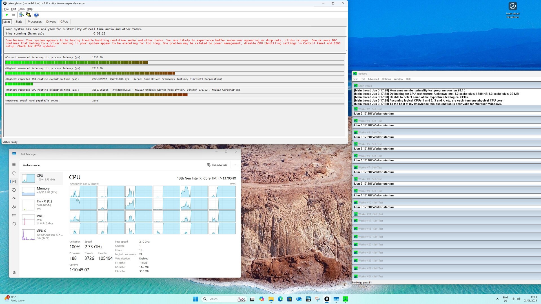Image resolution: width=541 pixels, height=304 pixels.
Task: Click the grey stop monitor icon
Action: (x=14, y=15)
